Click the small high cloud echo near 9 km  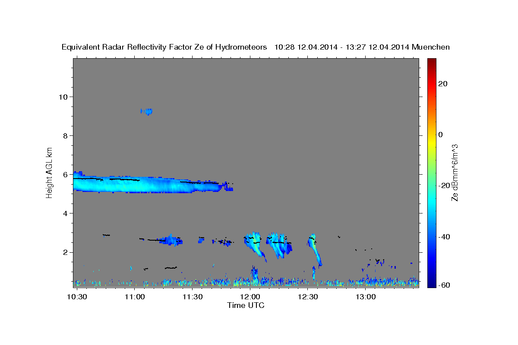tap(147, 111)
